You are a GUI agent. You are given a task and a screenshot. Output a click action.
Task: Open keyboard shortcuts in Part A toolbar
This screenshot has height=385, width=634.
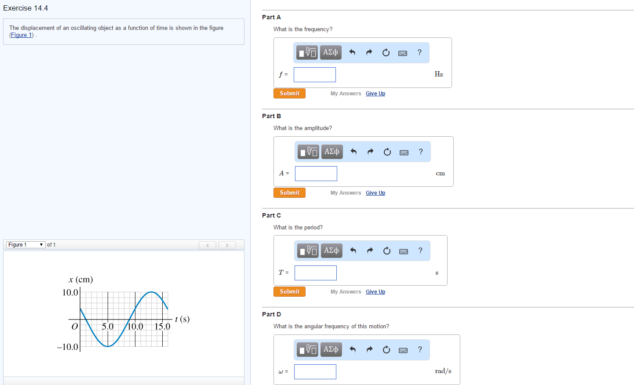coord(403,52)
